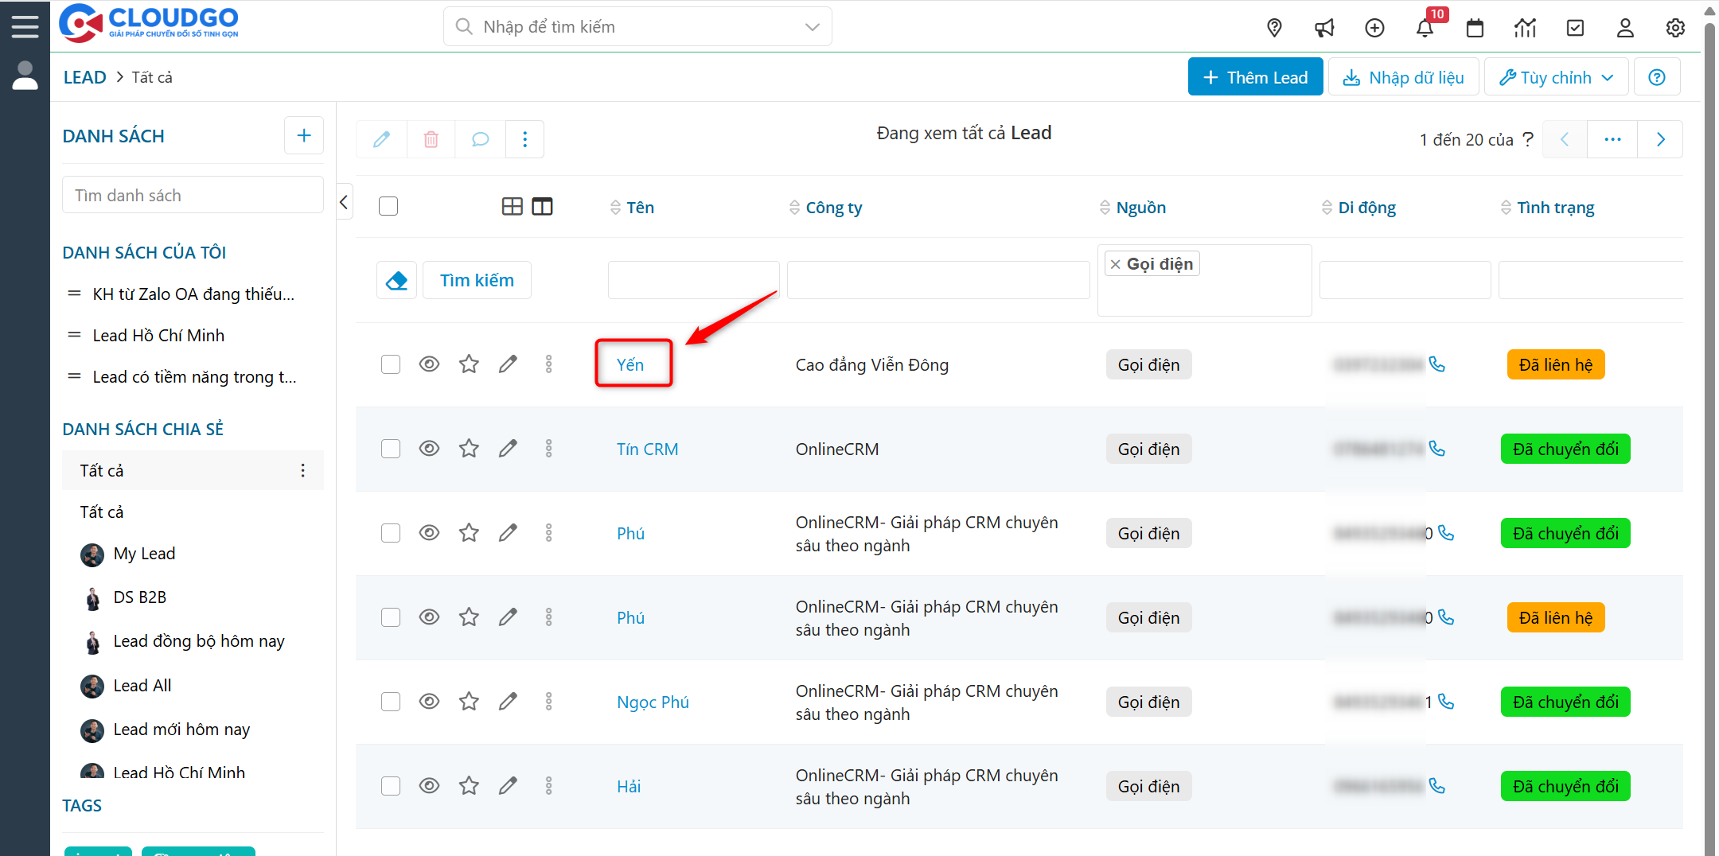Select Lead mới hôm nay list
Viewport: 1719px width, 856px height.
pyautogui.click(x=181, y=730)
